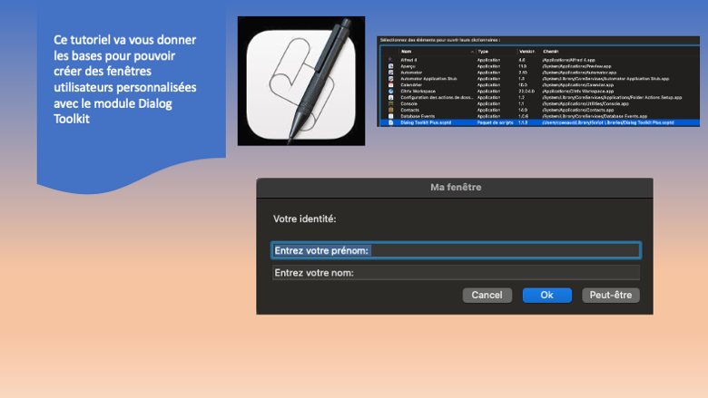The width and height of the screenshot is (708, 398).
Task: Click the Dialog Toolkit Plus.scptd file icon
Action: click(391, 121)
